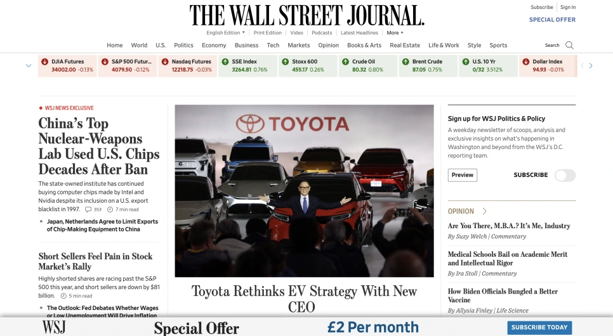Click the Toyota logo in the lead photo
This screenshot has height=336, width=613.
point(293,124)
